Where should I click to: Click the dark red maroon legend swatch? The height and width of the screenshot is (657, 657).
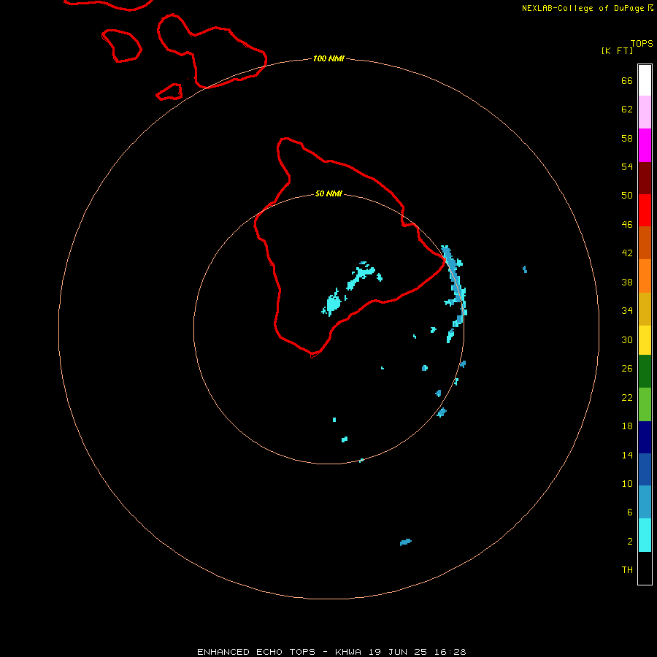[x=645, y=179]
